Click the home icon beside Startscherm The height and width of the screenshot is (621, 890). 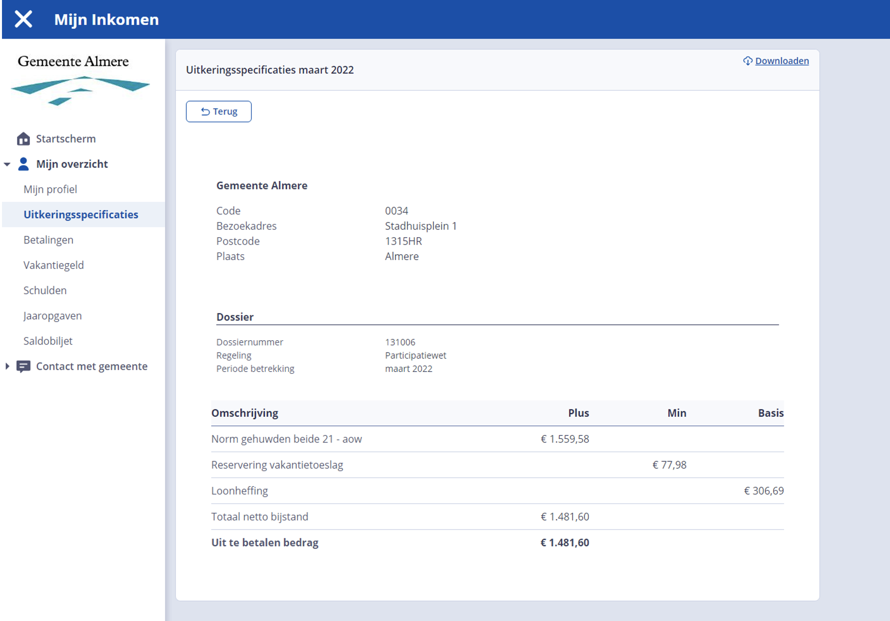pos(23,139)
